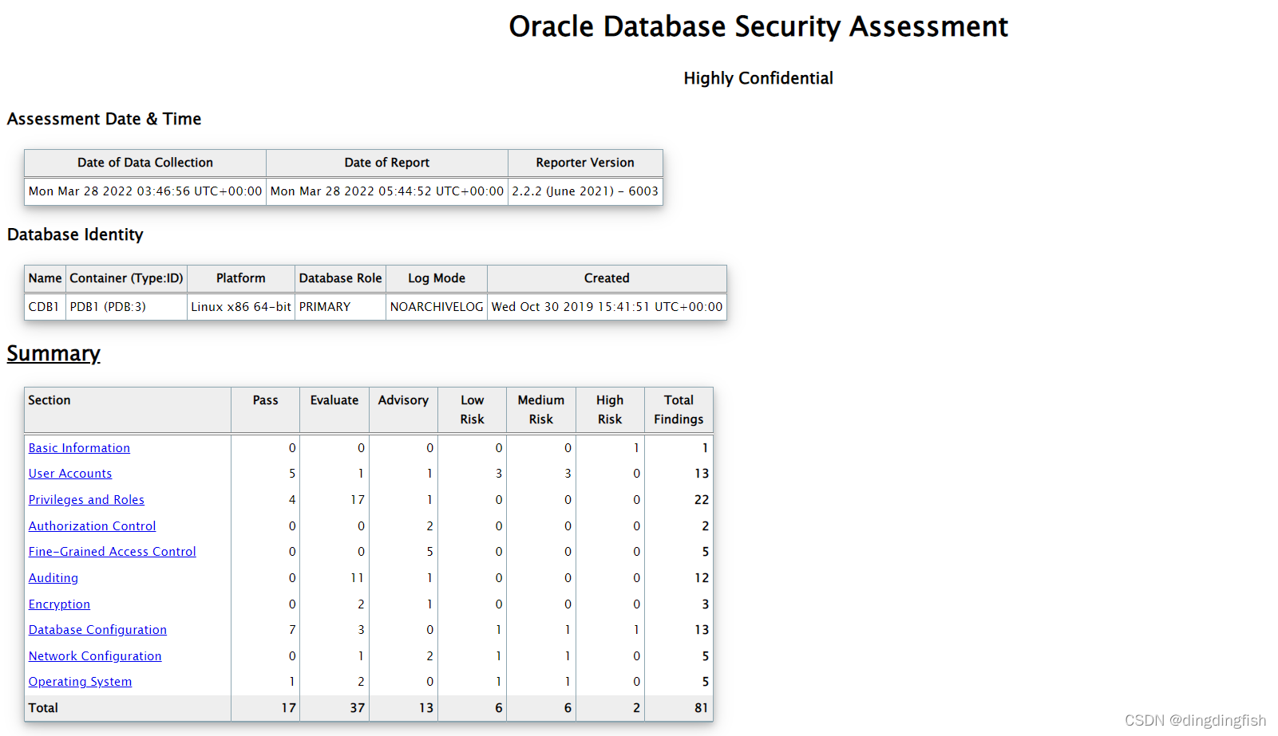Click the Oracle Database Security Assessment title
The height and width of the screenshot is (736, 1278).
[758, 26]
